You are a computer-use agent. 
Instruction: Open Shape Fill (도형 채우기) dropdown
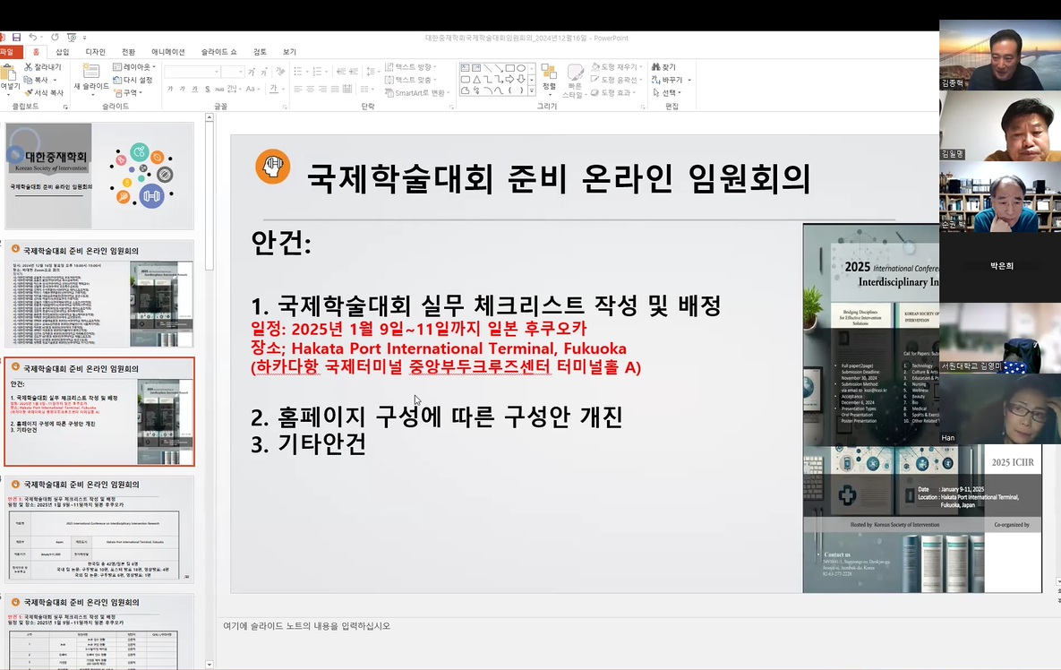(616, 67)
